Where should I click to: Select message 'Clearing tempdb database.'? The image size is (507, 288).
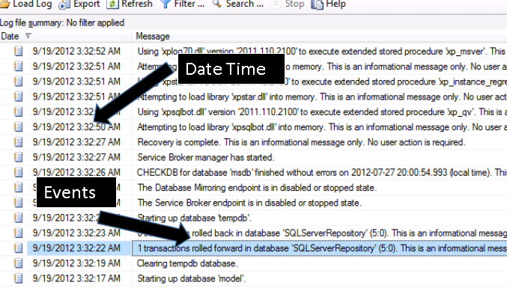point(187,263)
